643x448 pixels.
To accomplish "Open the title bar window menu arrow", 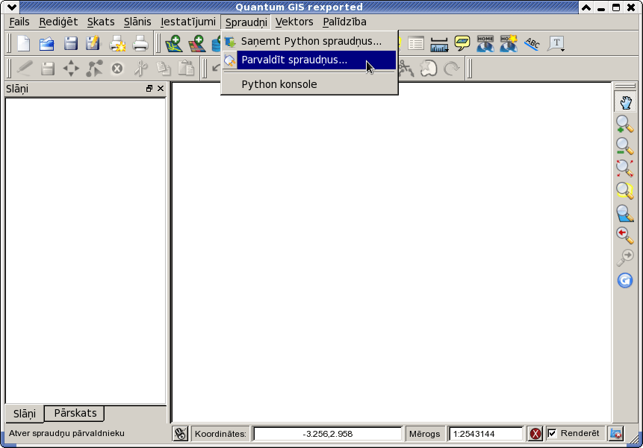I will (11, 7).
